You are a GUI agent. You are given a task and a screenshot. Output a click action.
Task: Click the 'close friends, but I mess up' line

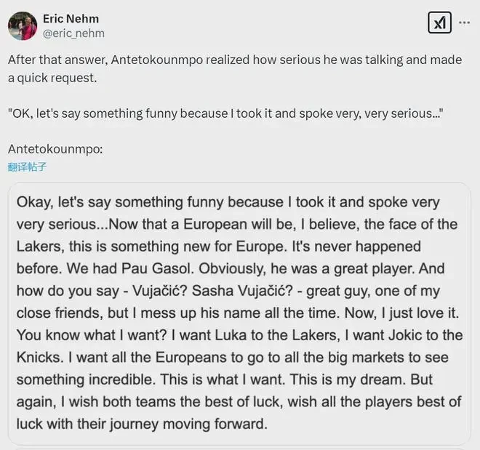tap(238, 313)
